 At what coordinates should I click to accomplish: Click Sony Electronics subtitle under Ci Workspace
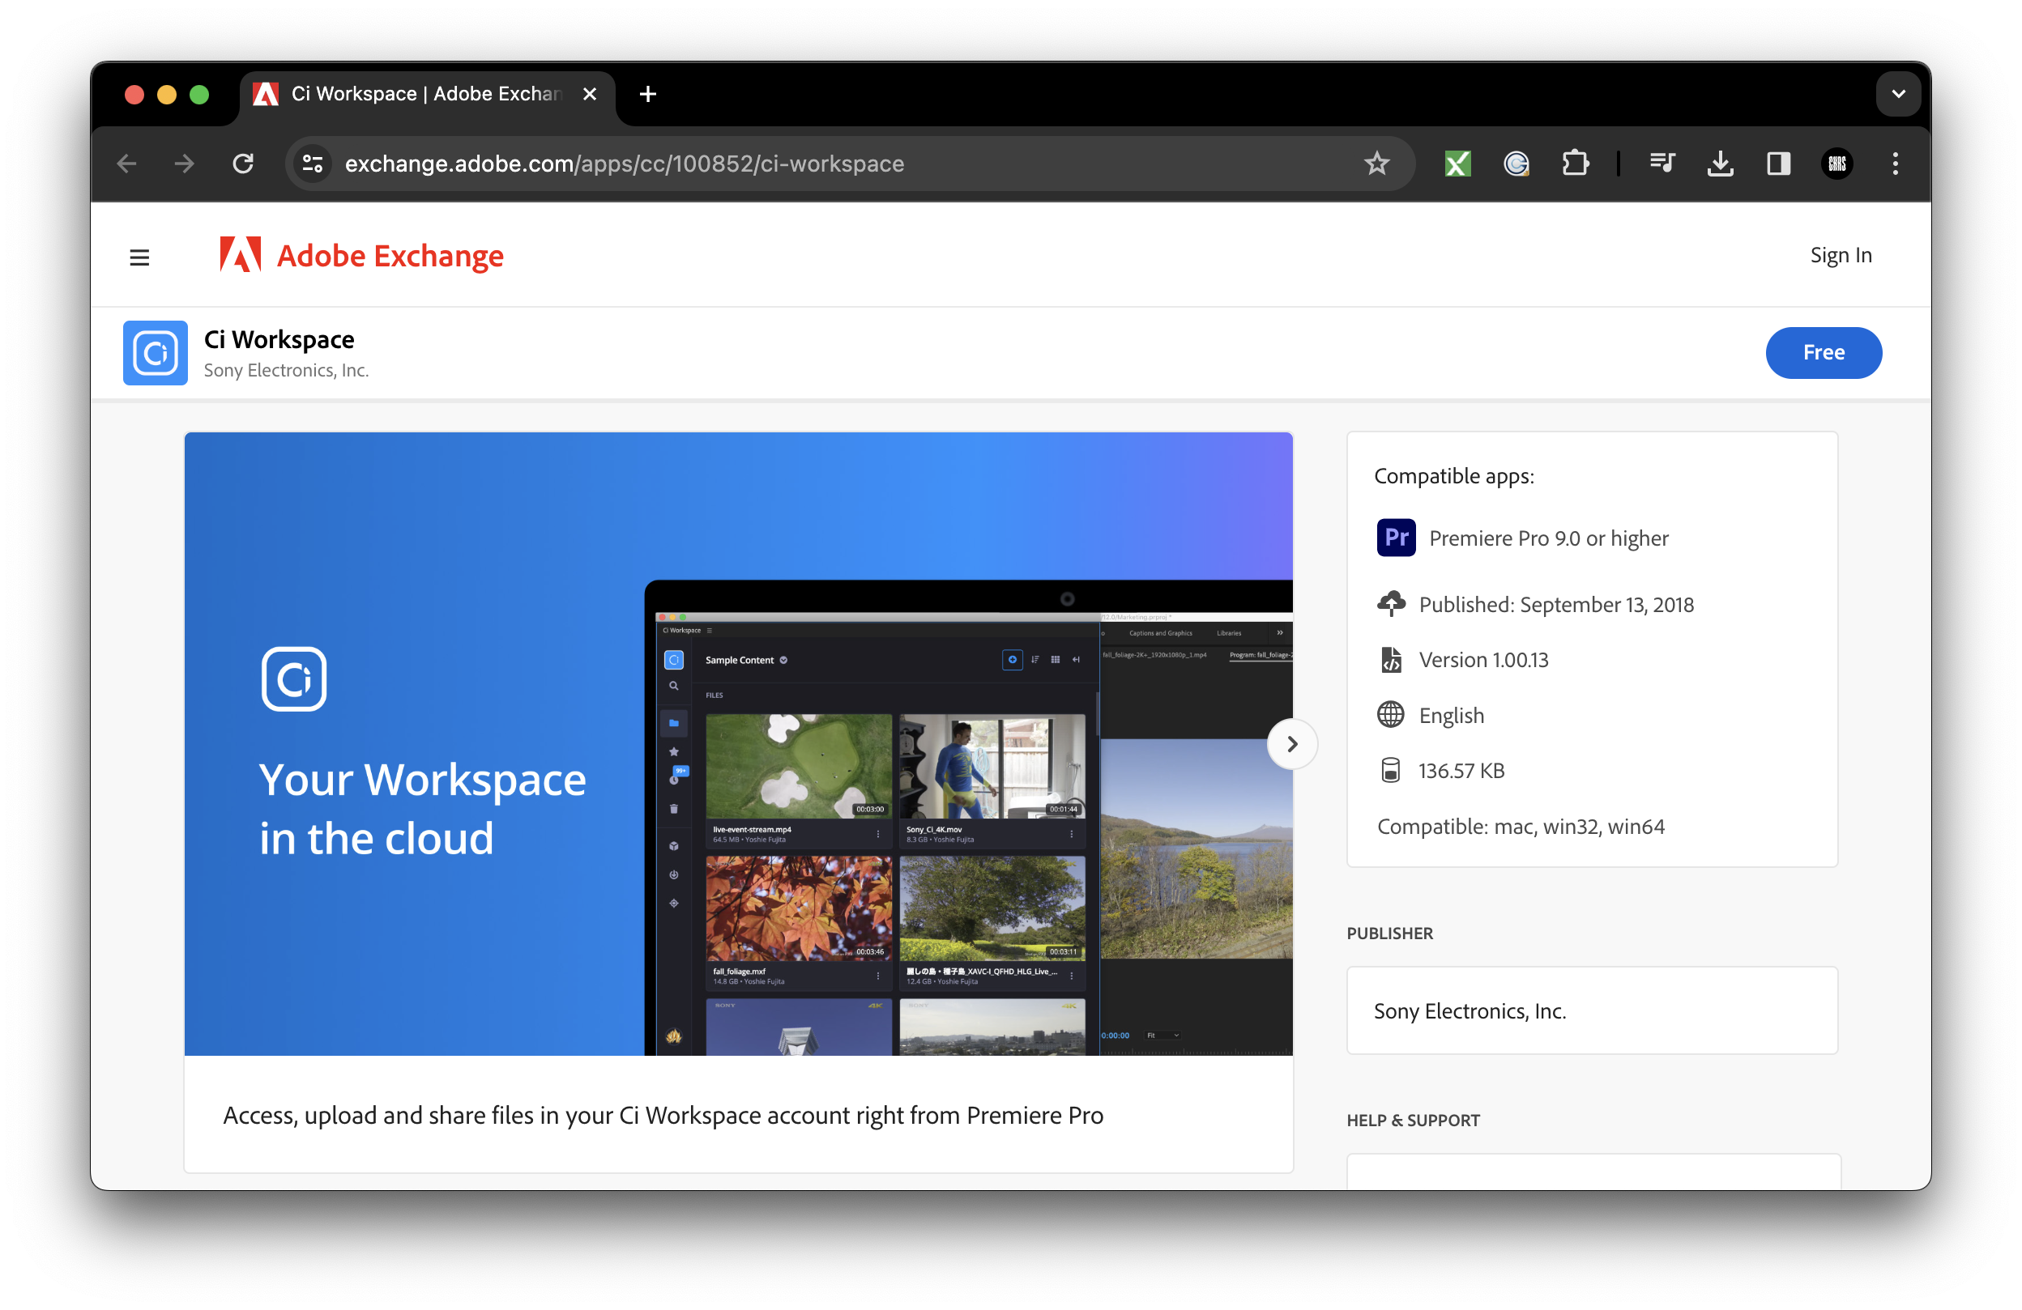tap(286, 370)
